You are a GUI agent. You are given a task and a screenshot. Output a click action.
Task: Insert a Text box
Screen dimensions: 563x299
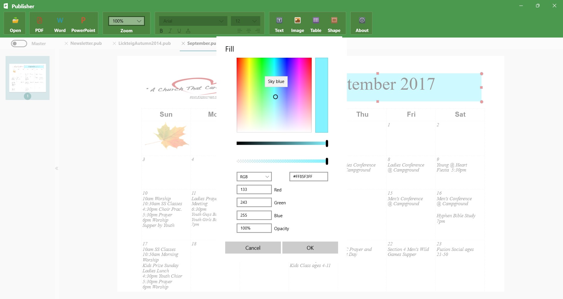(x=279, y=23)
